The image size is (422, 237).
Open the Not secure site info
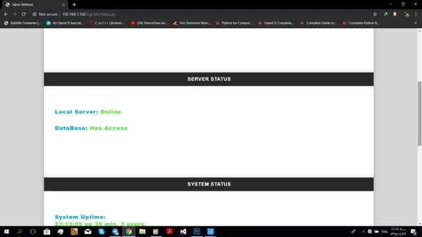[45, 14]
